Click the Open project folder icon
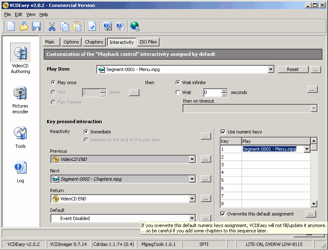This screenshot has width=328, height=250. coord(24,26)
